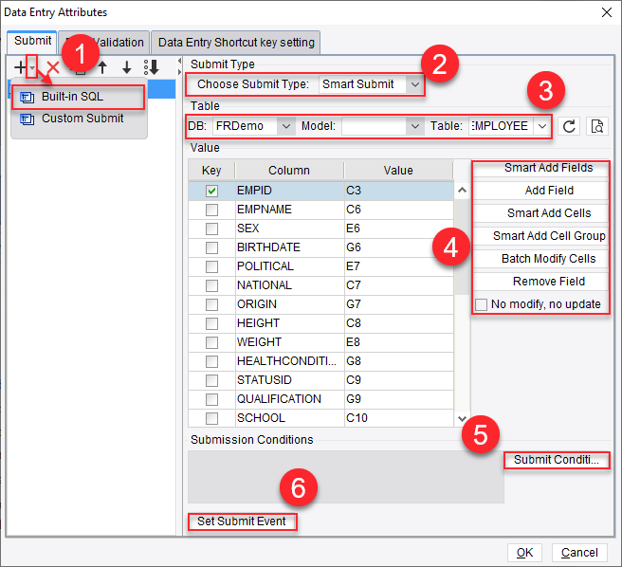Click the Key column header
Viewport: 622px width, 567px height.
coord(211,171)
